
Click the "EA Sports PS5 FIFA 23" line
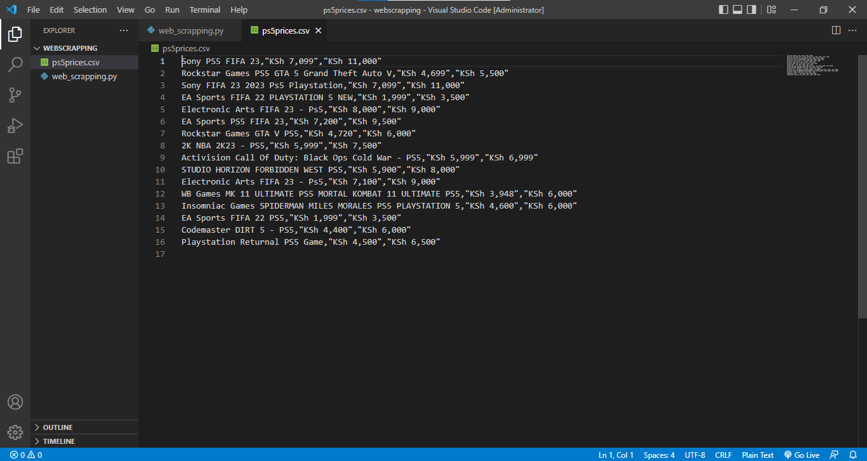tap(291, 121)
